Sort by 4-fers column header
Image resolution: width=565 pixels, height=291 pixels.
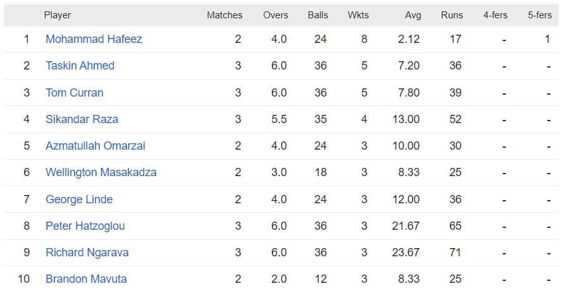pyautogui.click(x=495, y=15)
